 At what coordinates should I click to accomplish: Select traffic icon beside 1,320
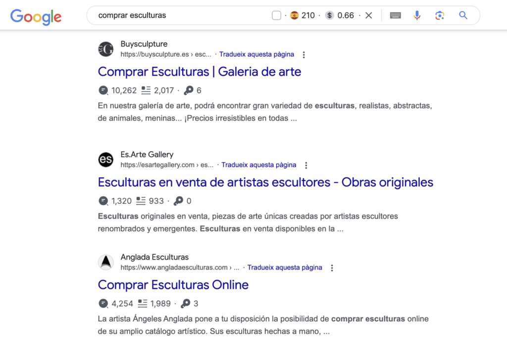(103, 201)
